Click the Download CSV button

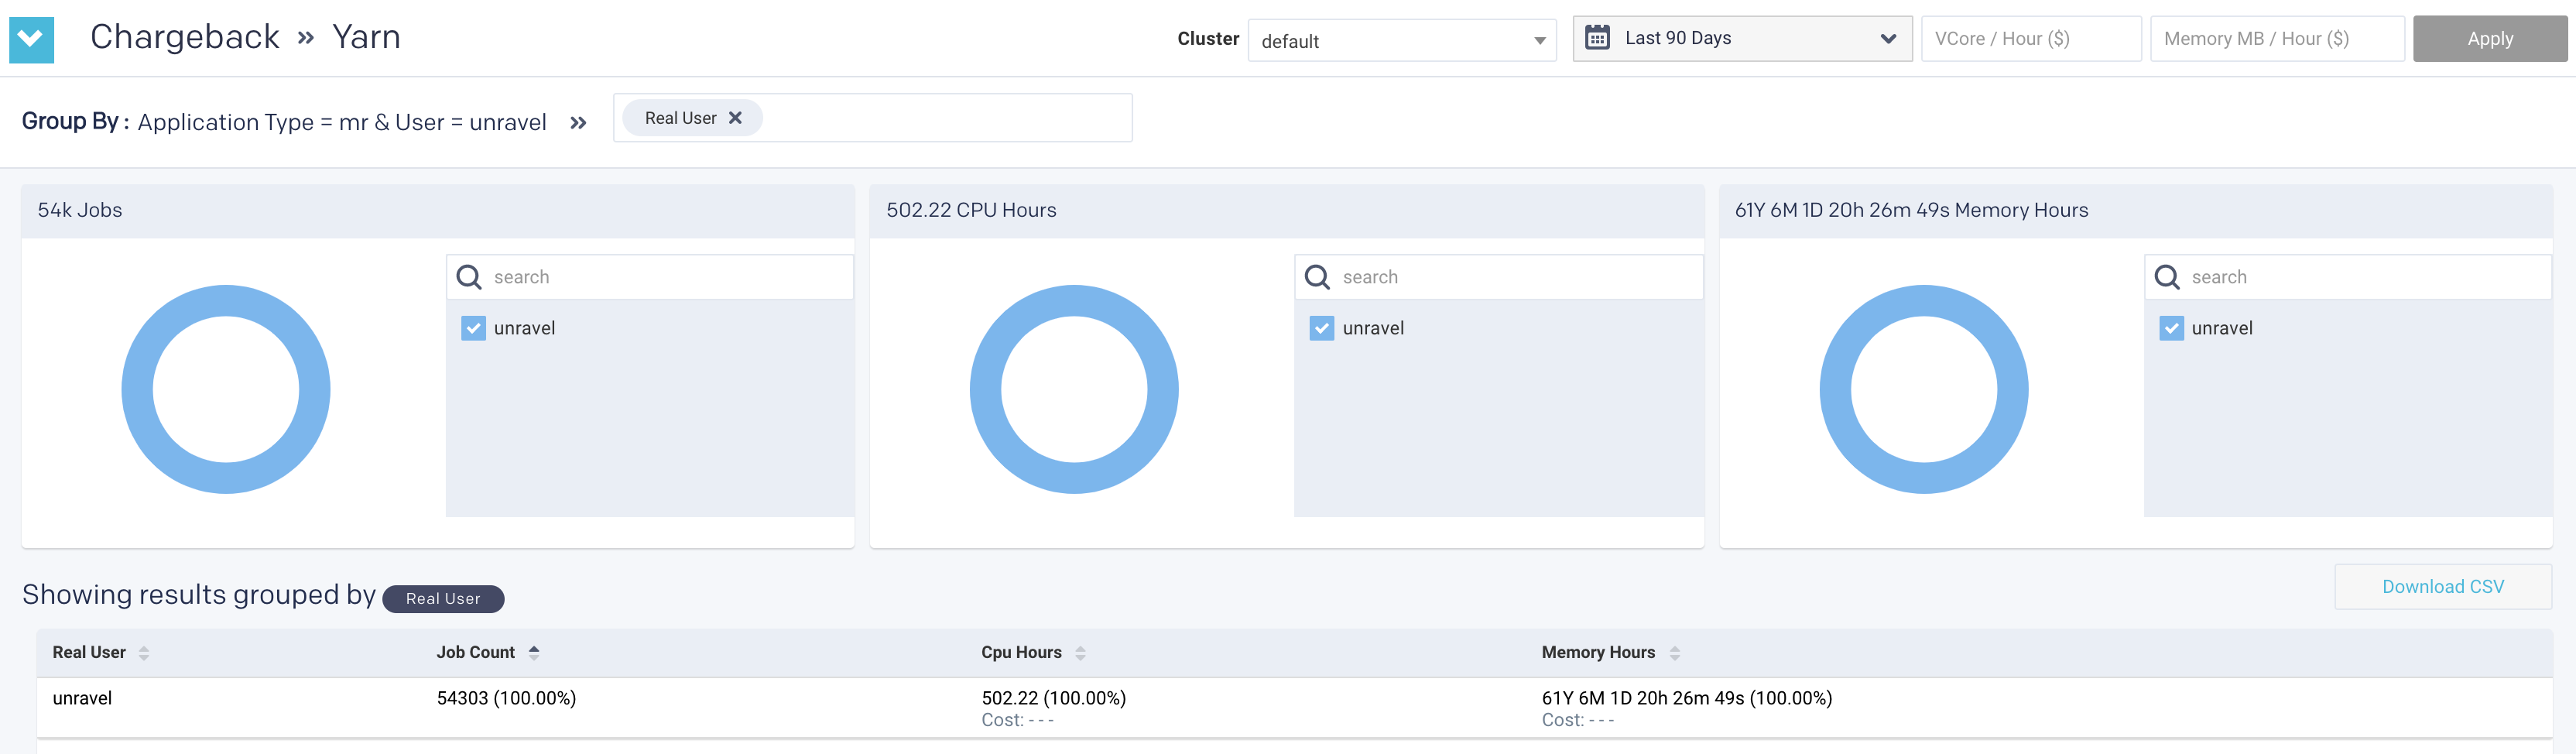(x=2443, y=587)
